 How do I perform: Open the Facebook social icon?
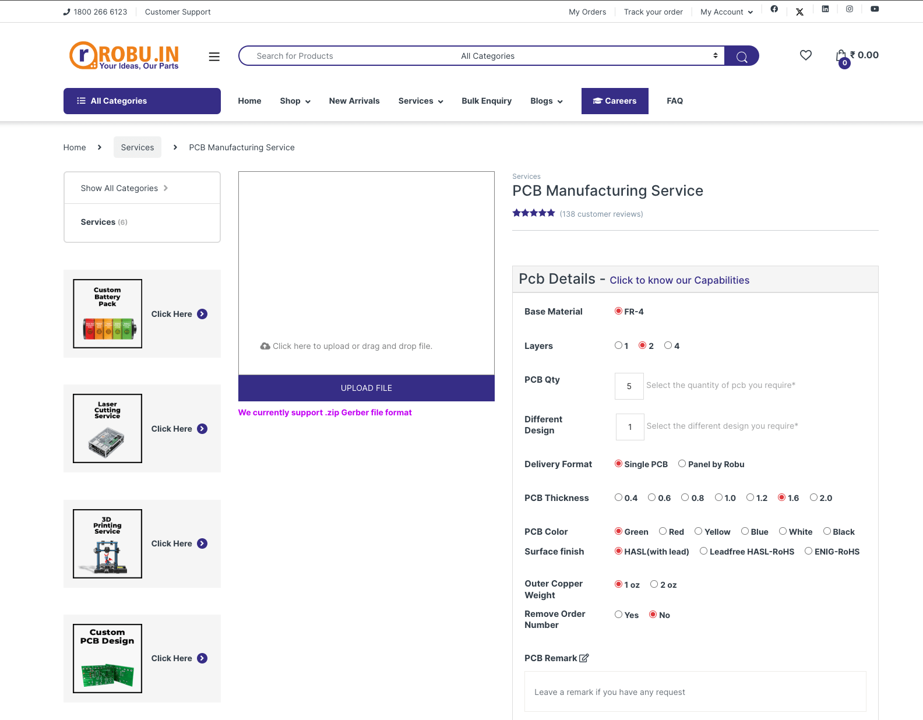tap(774, 9)
